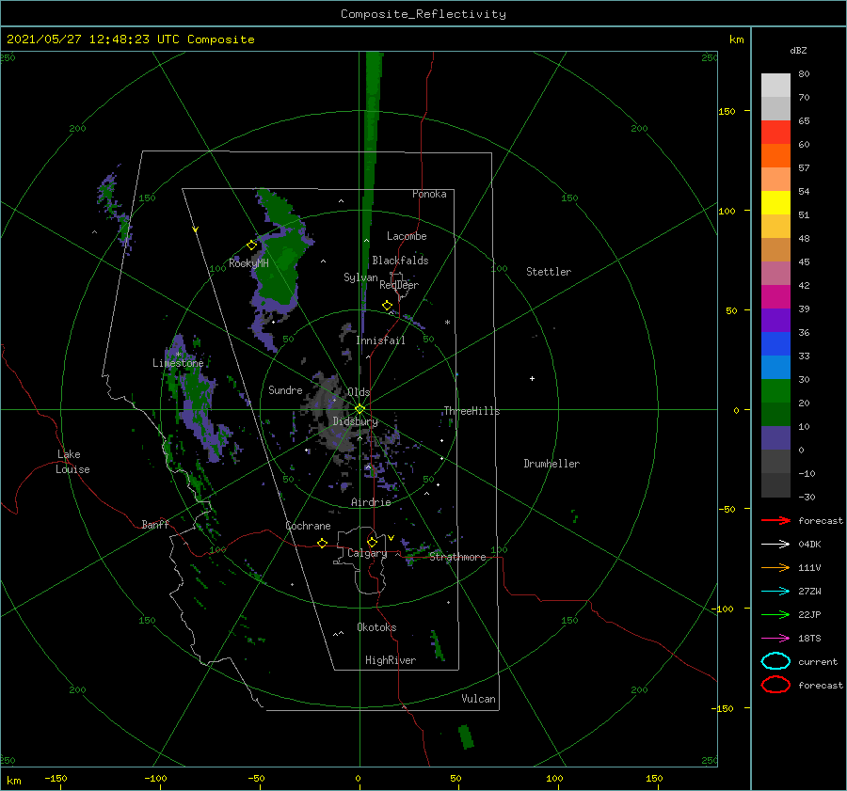This screenshot has height=791, width=847.
Task: Click the Composite_Reflectivity title text
Action: pos(423,14)
